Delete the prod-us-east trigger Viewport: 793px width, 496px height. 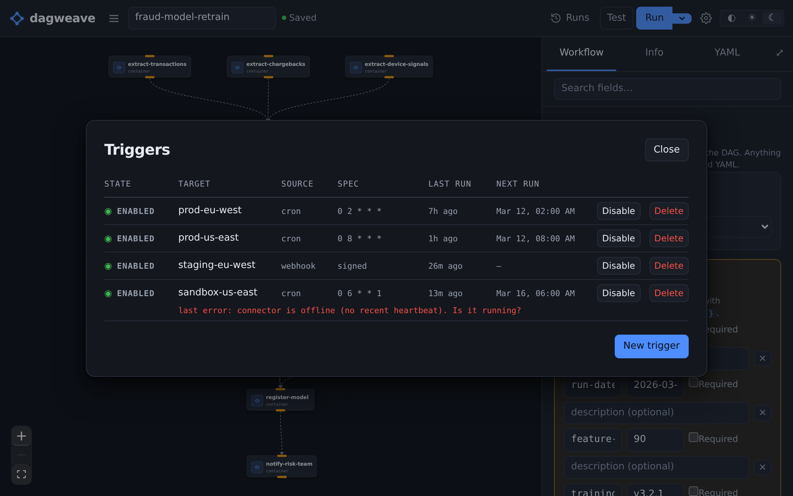click(669, 238)
